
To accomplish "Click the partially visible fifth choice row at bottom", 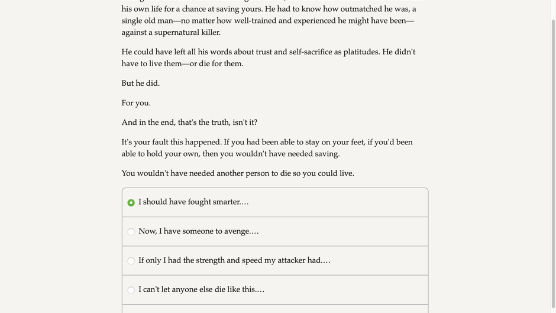I will (x=275, y=309).
